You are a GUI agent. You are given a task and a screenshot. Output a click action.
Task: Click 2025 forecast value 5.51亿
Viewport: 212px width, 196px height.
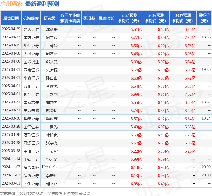[x=136, y=29]
